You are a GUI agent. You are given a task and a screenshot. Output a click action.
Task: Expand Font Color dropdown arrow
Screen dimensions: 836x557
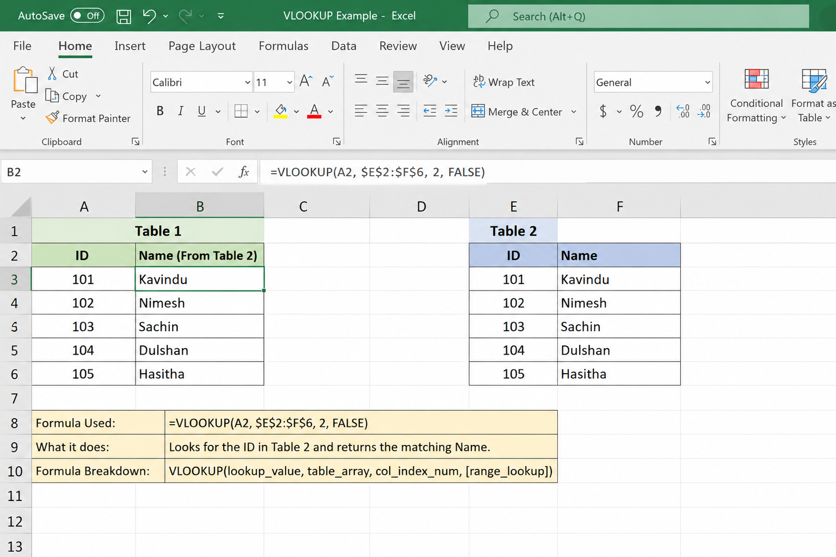click(330, 112)
